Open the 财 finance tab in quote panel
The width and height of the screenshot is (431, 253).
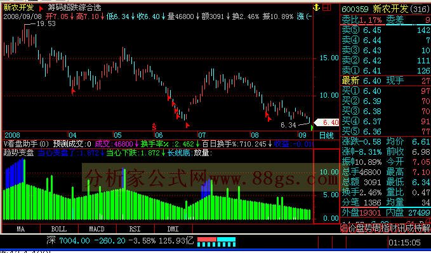[399, 228]
